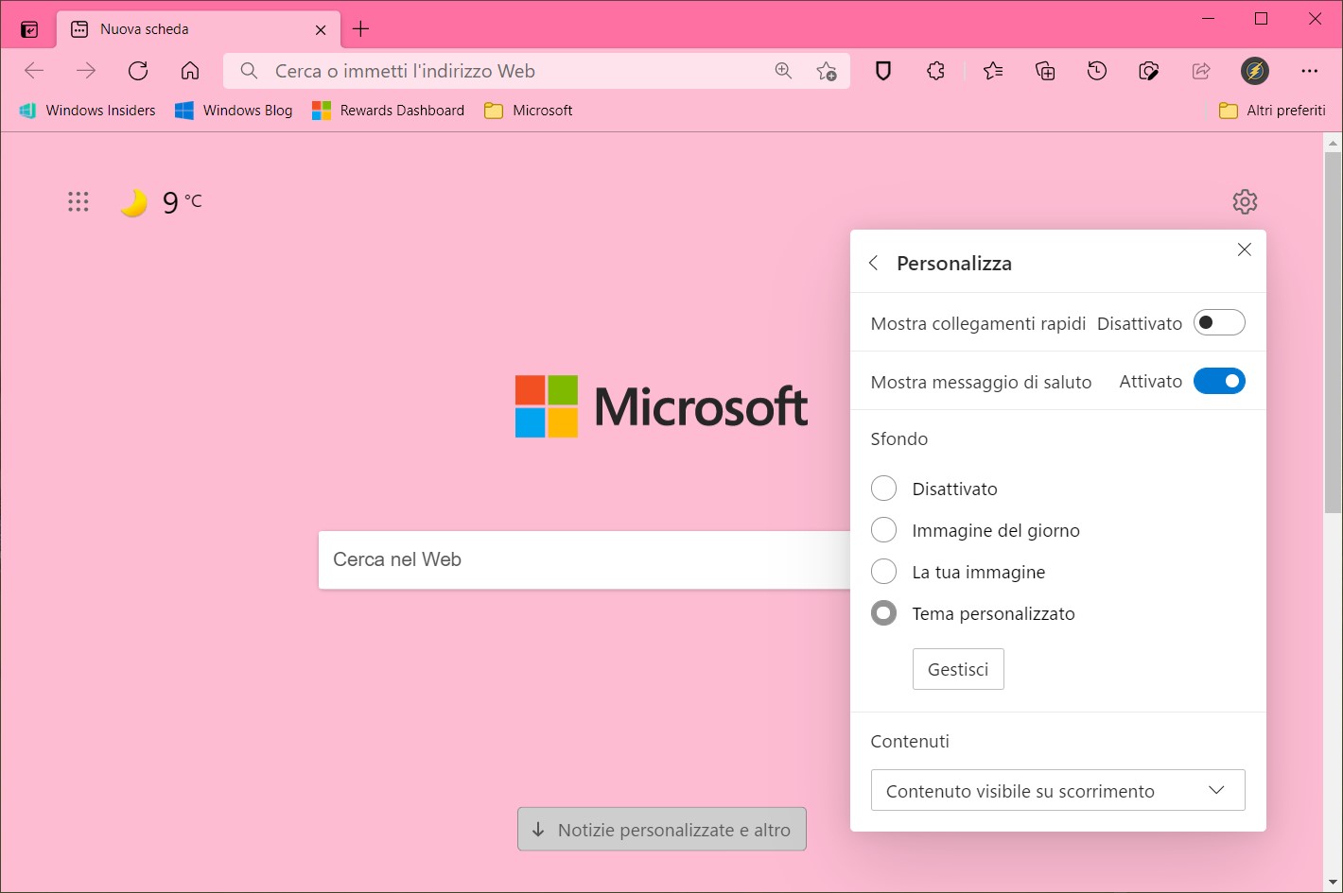The image size is (1343, 893).
Task: Maximize the browser window
Action: [x=1261, y=19]
